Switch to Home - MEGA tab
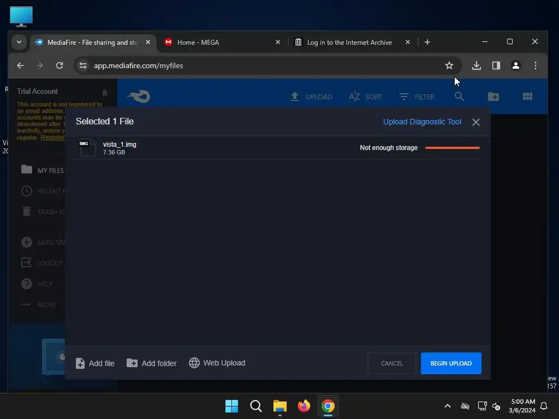The height and width of the screenshot is (419, 559). pyautogui.click(x=221, y=43)
